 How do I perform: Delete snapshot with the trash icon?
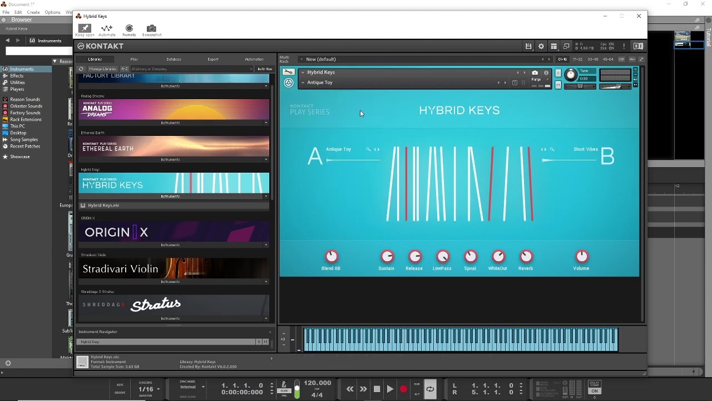click(x=525, y=83)
